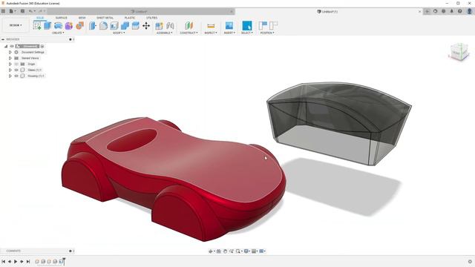
Task: Click the Offset Plane construct icon
Action: point(189,26)
